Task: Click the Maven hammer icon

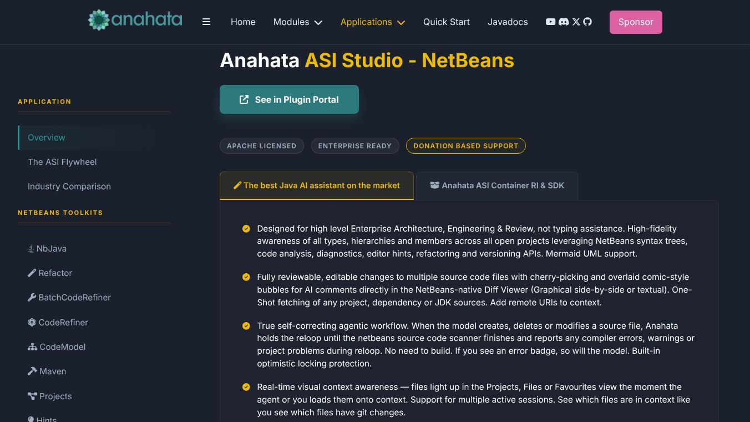Action: point(32,371)
